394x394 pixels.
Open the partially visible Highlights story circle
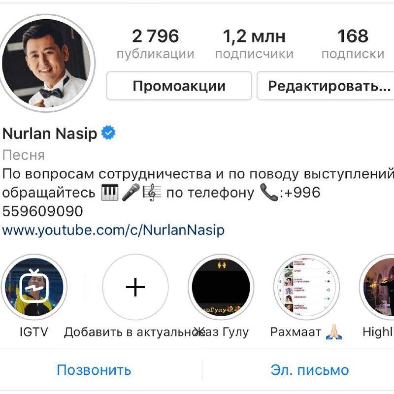[377, 287]
